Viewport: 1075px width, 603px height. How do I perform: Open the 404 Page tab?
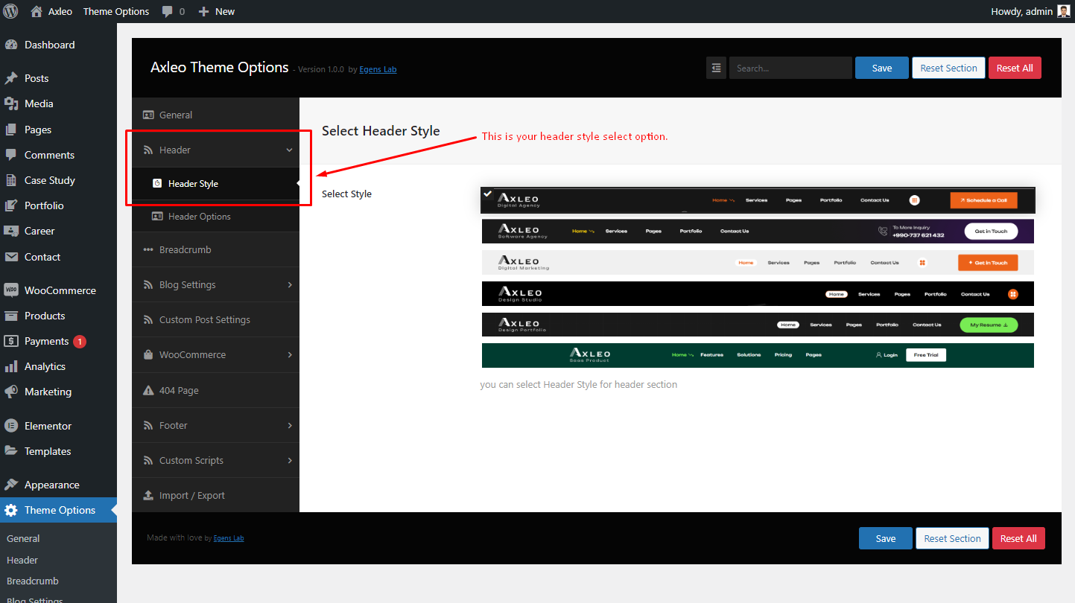215,390
